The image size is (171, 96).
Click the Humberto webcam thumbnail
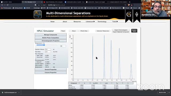coord(156,8)
